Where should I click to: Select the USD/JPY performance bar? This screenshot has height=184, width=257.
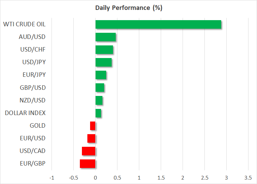103,62
